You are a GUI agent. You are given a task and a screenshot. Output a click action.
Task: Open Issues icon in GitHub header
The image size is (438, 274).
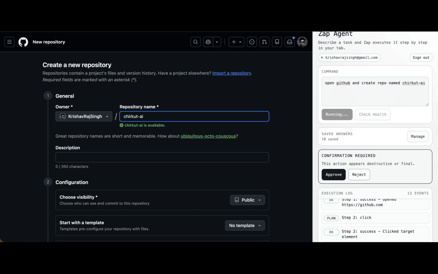(252, 42)
